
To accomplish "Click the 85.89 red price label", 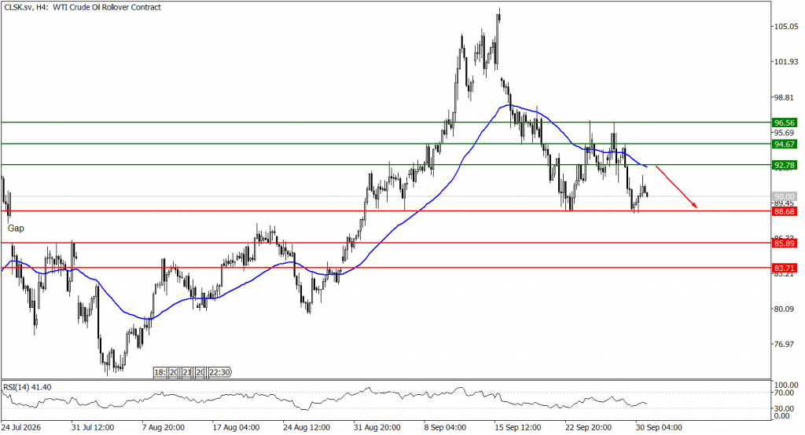I will (x=785, y=243).
